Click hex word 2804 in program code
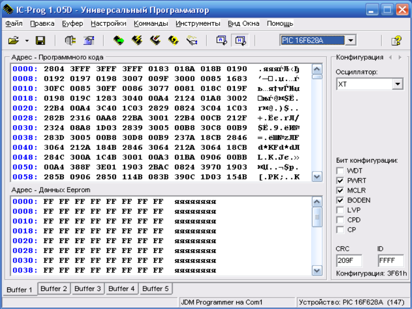This screenshot has height=309, width=412. (x=54, y=69)
